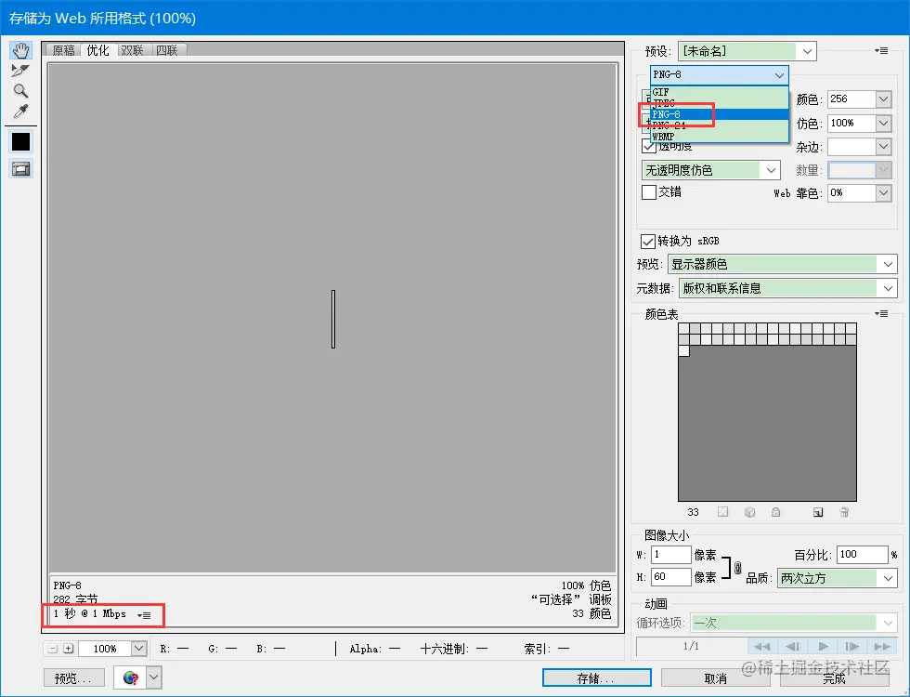
Task: Select the Slice Select tool
Action: [x=20, y=70]
